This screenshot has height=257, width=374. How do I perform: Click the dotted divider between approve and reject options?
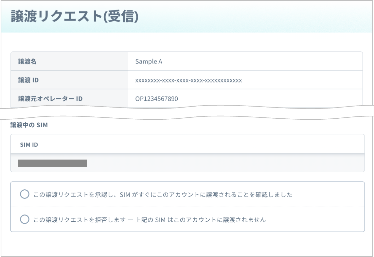[x=187, y=207]
